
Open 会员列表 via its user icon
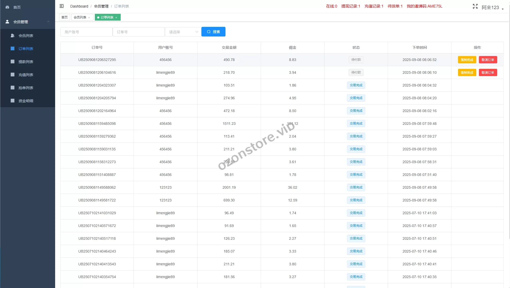coord(13,36)
